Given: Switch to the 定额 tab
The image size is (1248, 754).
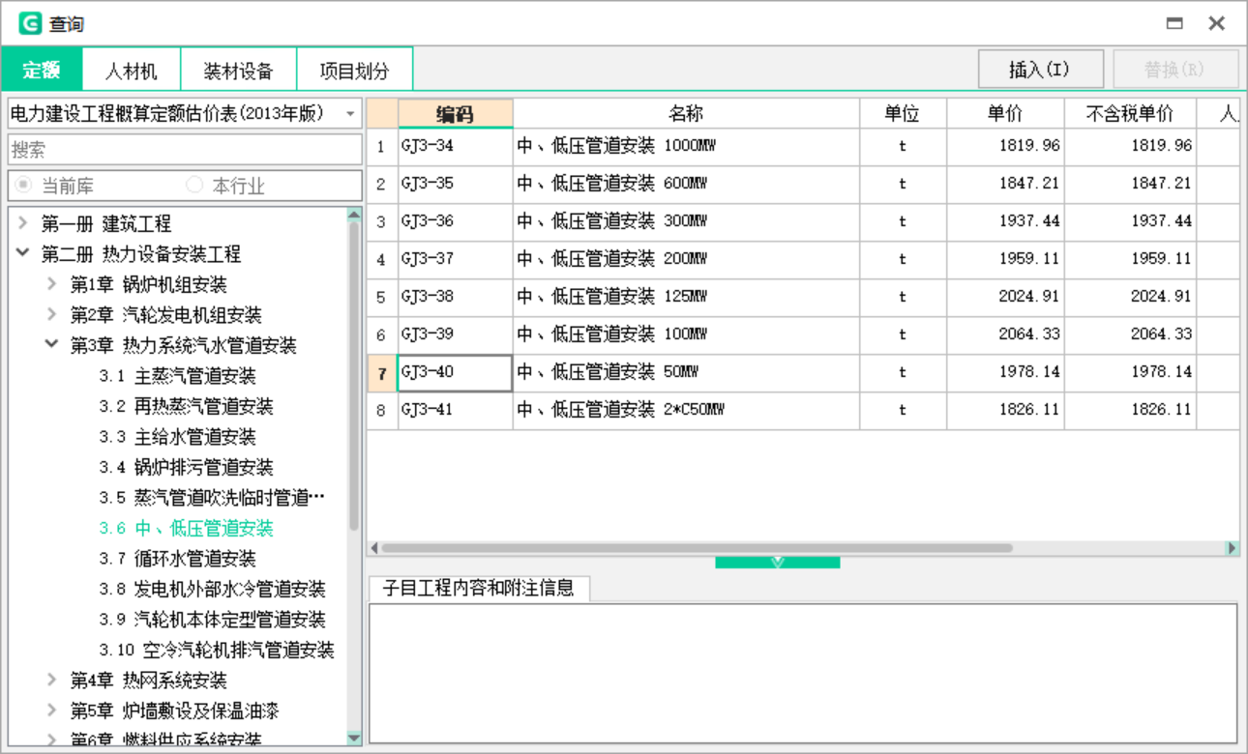Looking at the screenshot, I should click(x=42, y=71).
